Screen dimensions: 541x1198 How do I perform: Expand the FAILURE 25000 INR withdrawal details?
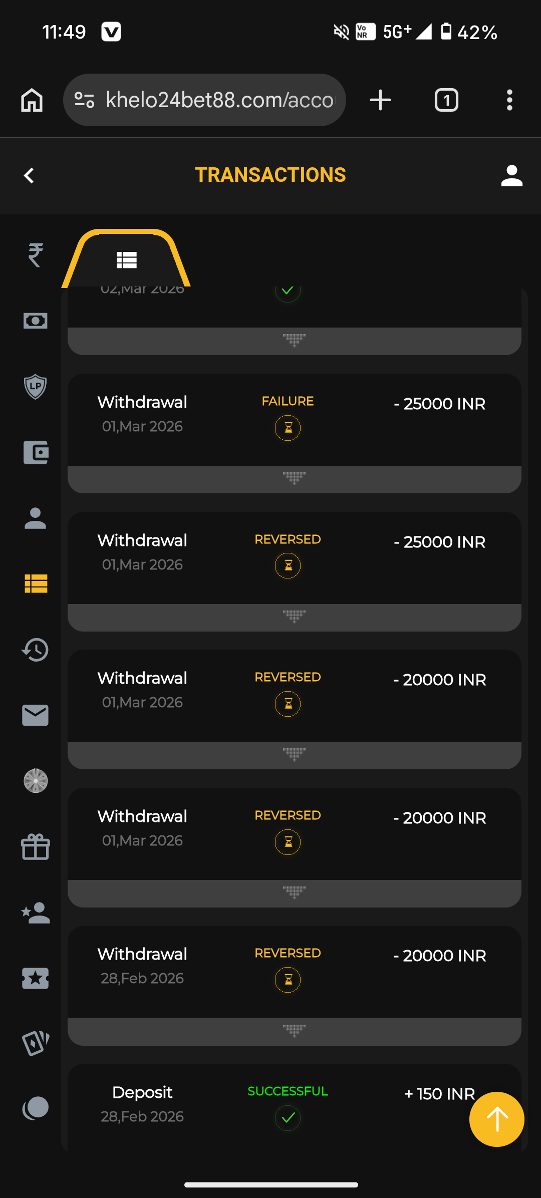coord(294,479)
